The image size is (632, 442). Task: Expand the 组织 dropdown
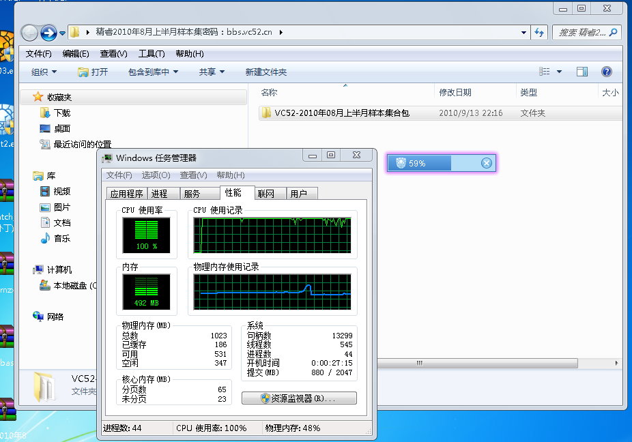44,72
